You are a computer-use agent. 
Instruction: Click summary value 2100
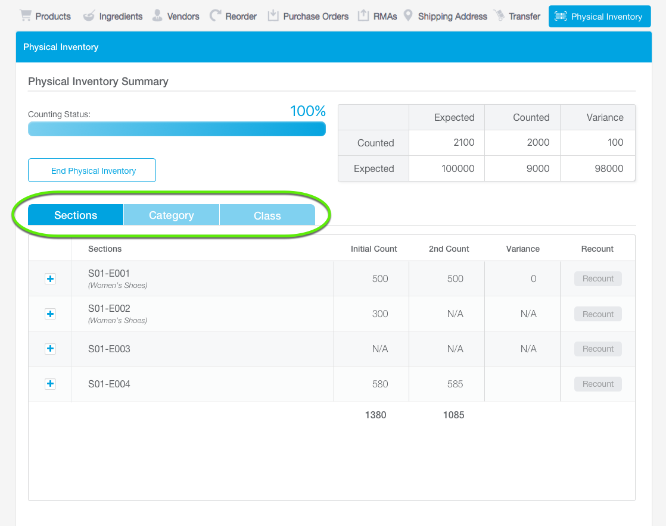(x=464, y=143)
